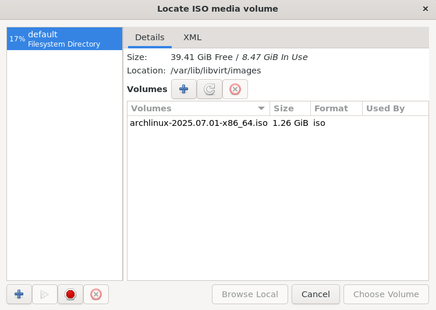Click the blue plus to create a new volume

point(183,89)
